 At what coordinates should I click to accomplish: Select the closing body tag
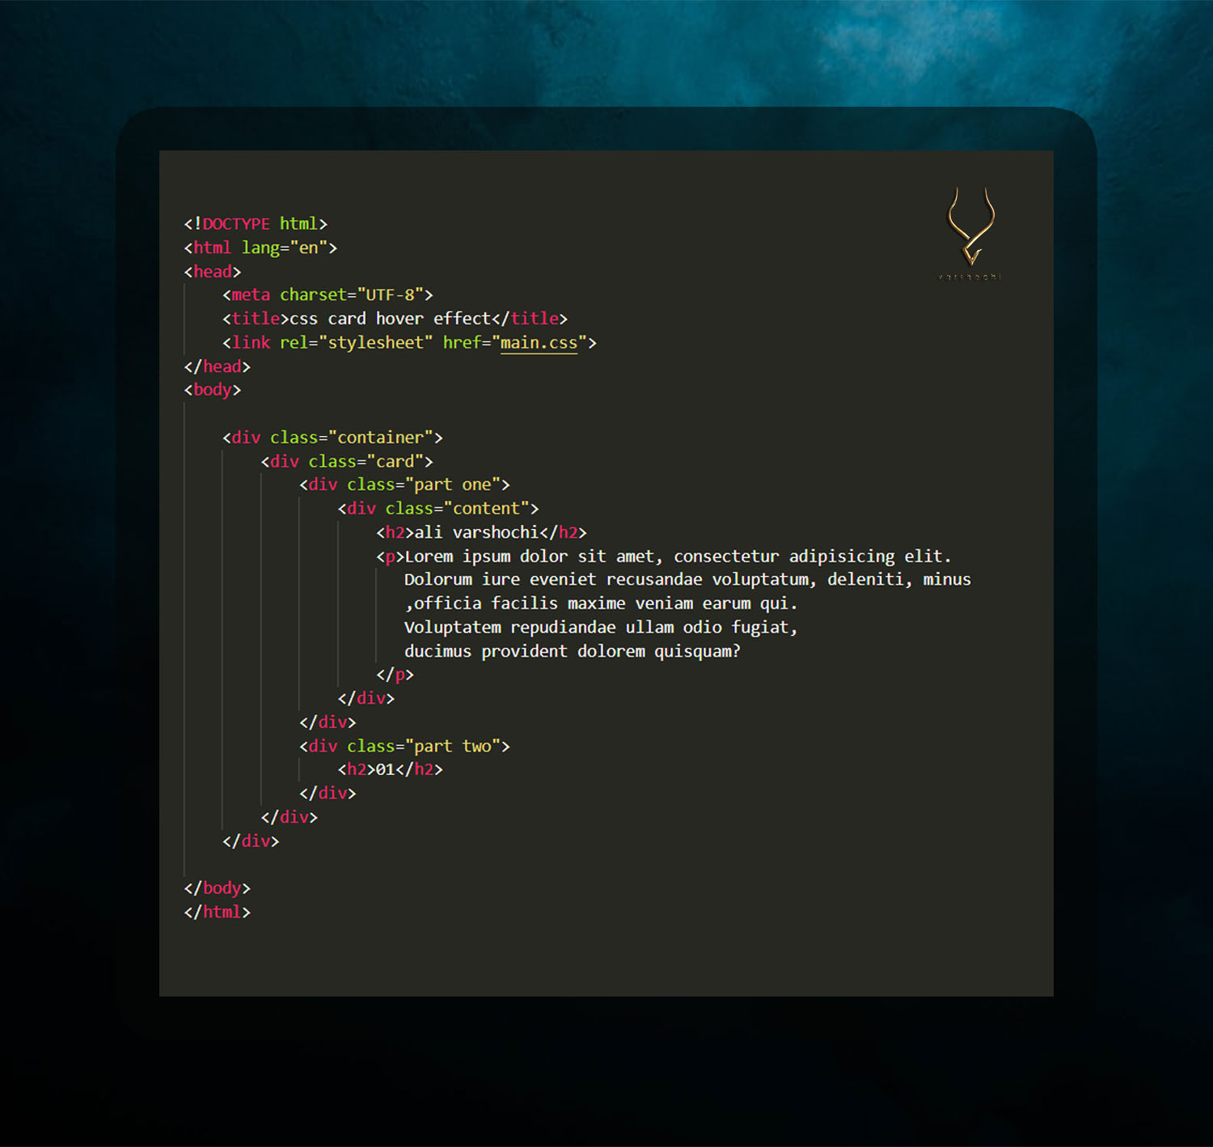coord(218,887)
